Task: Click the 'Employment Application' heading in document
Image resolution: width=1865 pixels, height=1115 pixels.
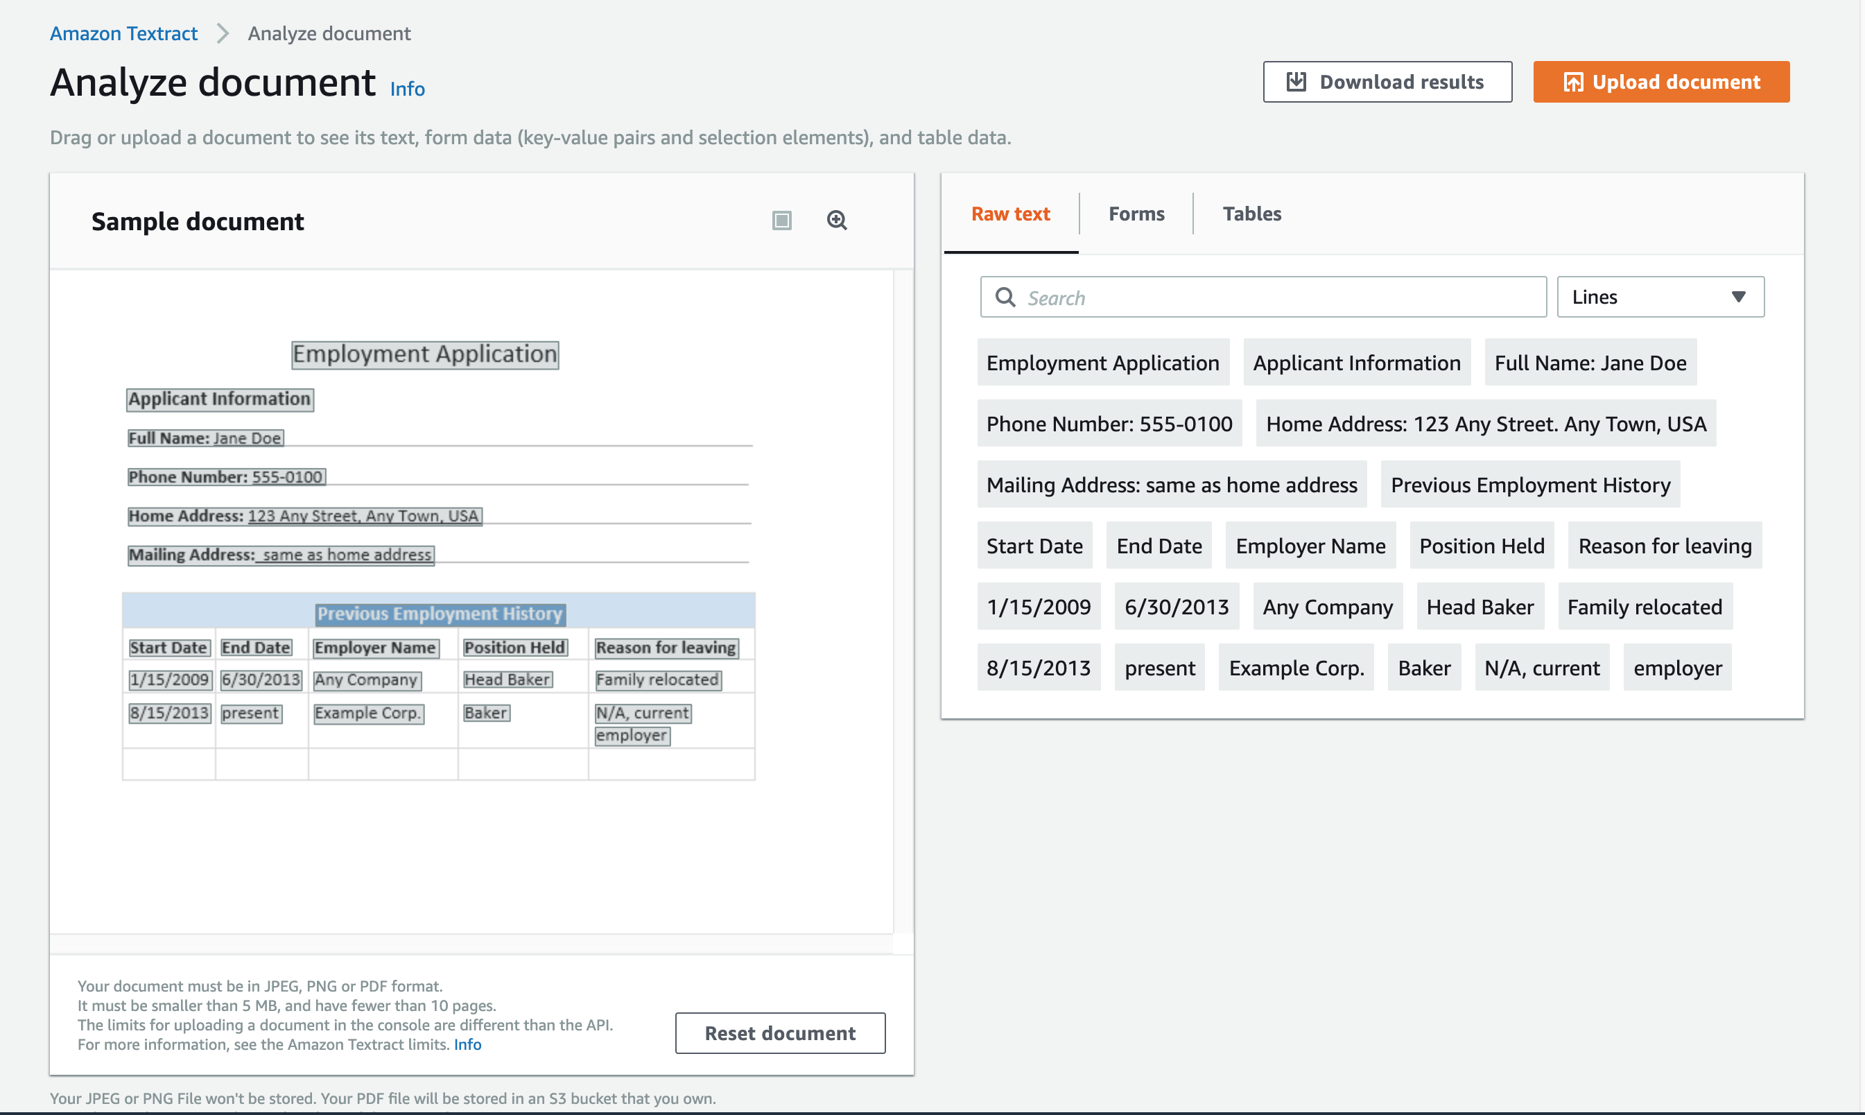Action: click(424, 354)
